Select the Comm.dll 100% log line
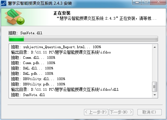Viewport: 167px width, 120px height. click(33, 58)
